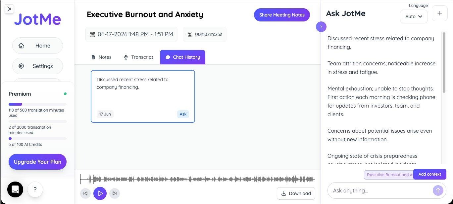453x204 pixels.
Task: Click the hourglass duration icon
Action: tap(190, 34)
